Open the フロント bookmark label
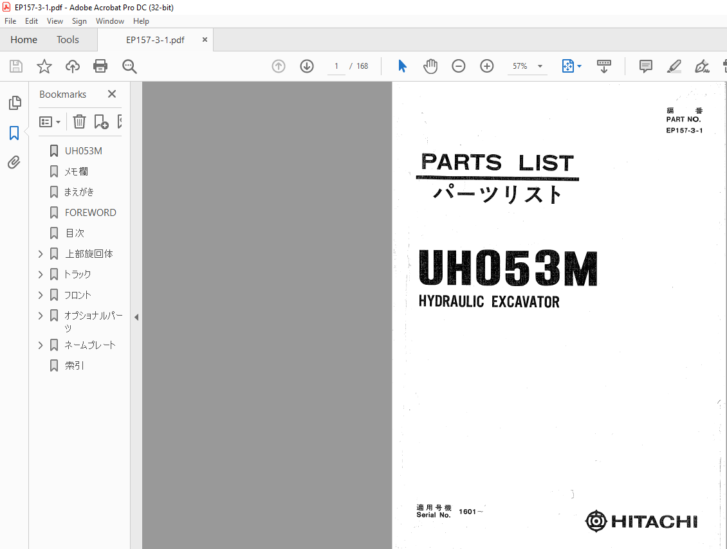This screenshot has width=727, height=549. click(77, 294)
